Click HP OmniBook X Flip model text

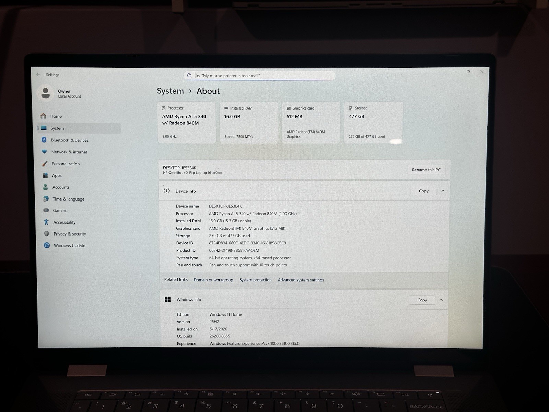[x=192, y=173]
